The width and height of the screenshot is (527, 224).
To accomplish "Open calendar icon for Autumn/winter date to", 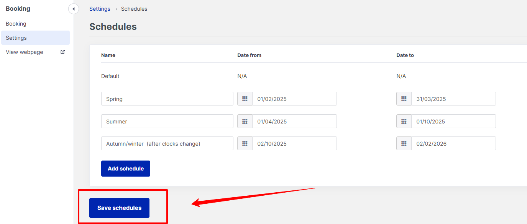I will pos(404,143).
